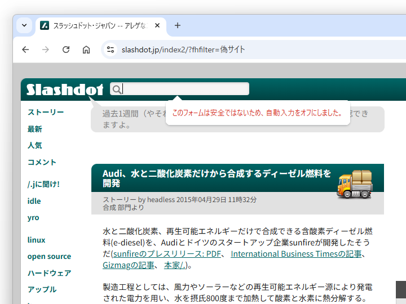Image resolution: width=406 pixels, height=304 pixels.
Task: Click the browser forward arrow button
Action: pos(46,50)
